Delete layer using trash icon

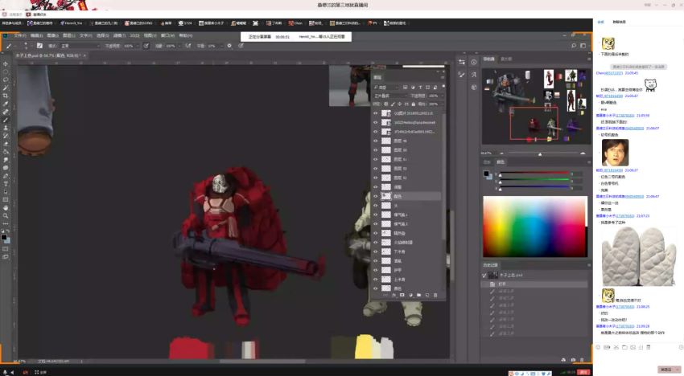point(435,295)
